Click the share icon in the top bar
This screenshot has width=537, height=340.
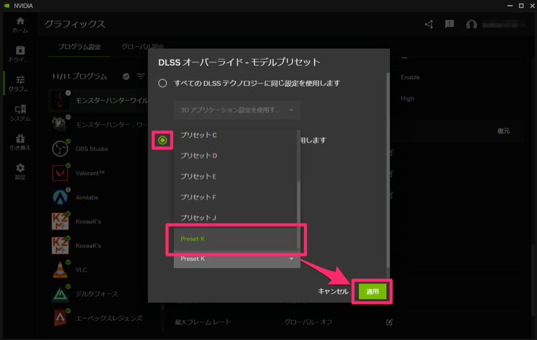click(429, 25)
